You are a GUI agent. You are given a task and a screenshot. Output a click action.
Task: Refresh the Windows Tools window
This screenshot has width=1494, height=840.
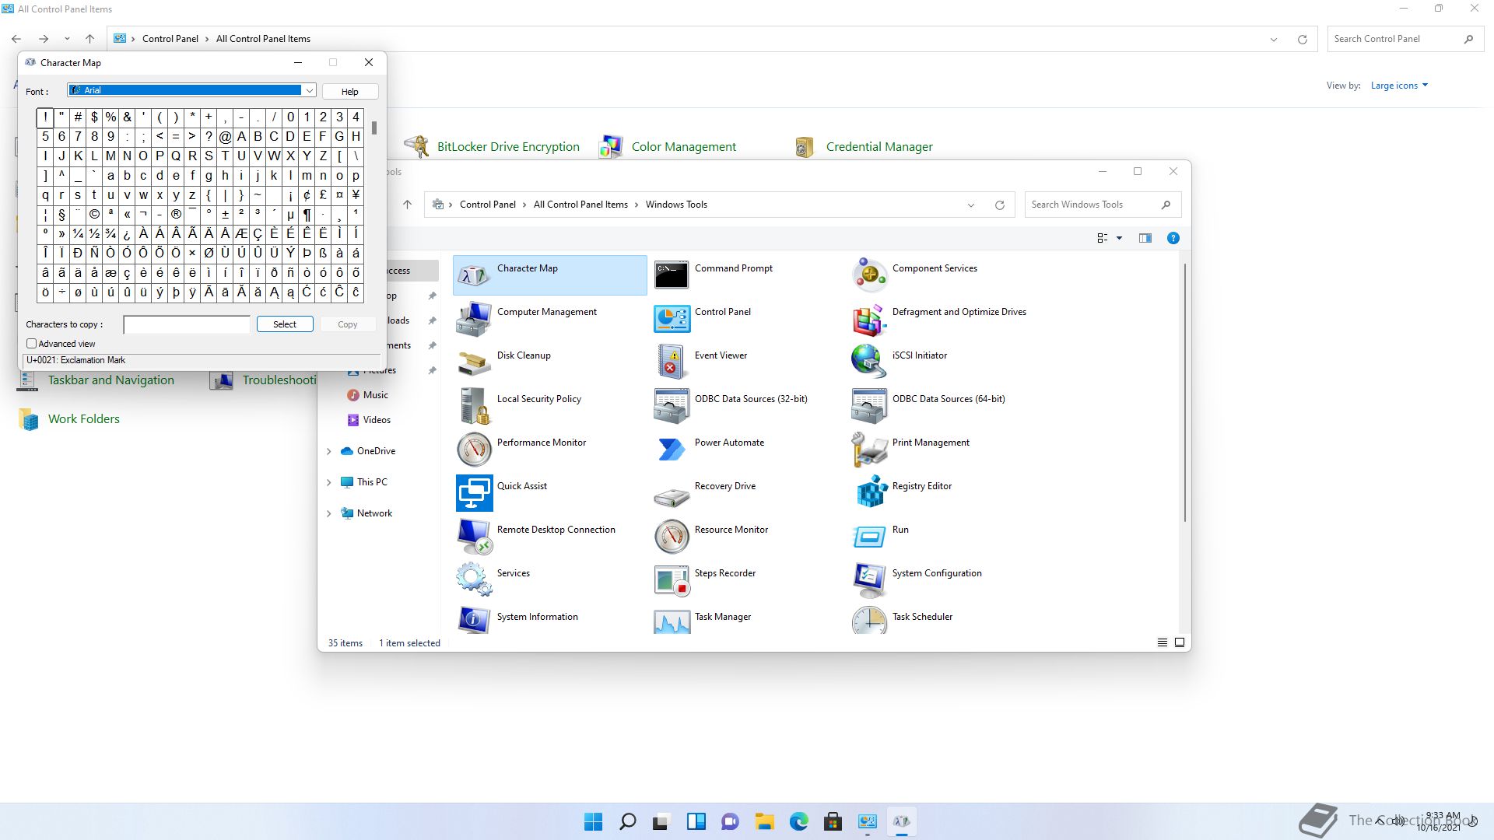tap(1000, 205)
